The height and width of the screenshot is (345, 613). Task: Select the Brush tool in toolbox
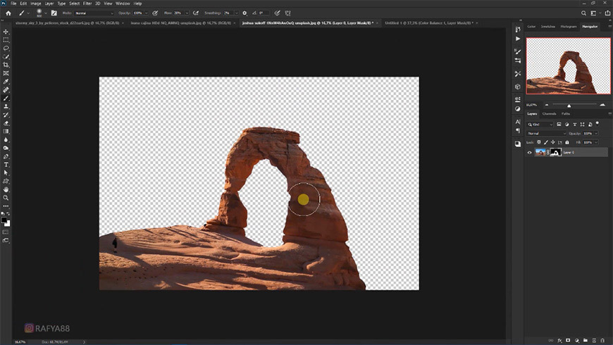6,98
